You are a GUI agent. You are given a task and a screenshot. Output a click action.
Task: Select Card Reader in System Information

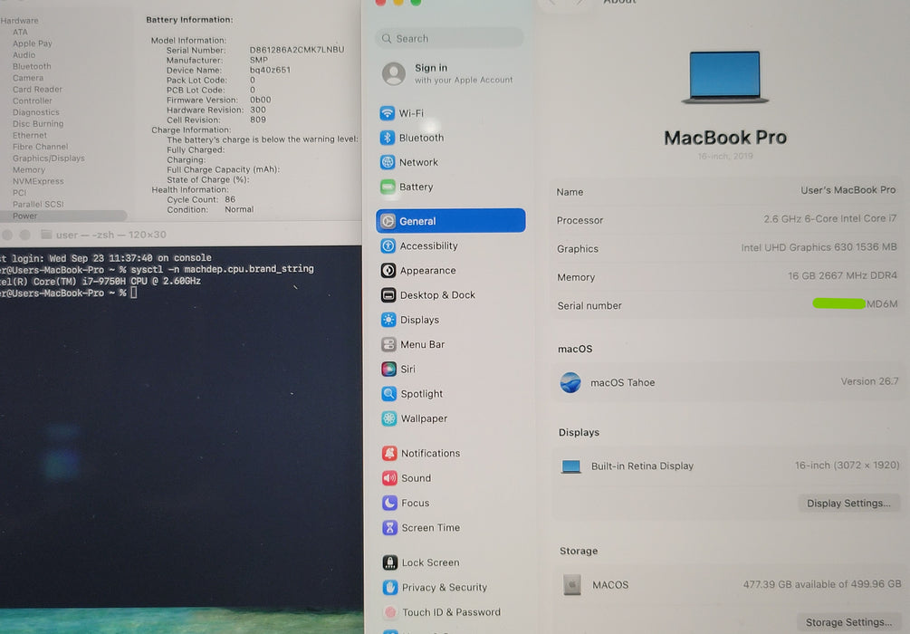[x=37, y=90]
